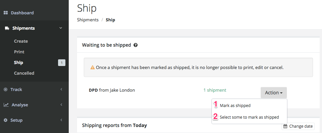322x133 pixels.
Task: Click the Setup gear icon
Action: [x=6, y=120]
